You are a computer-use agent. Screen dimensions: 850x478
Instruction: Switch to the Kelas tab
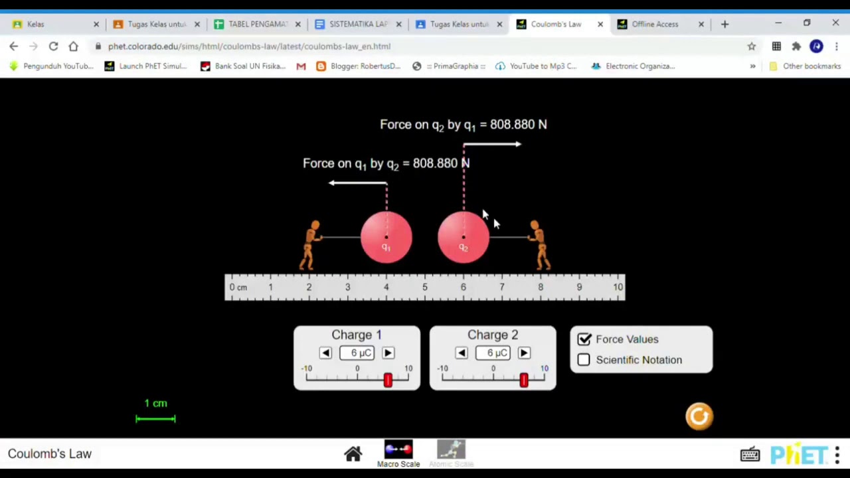coord(55,24)
